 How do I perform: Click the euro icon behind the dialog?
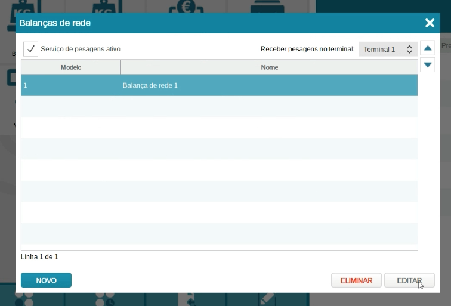tap(186, 7)
